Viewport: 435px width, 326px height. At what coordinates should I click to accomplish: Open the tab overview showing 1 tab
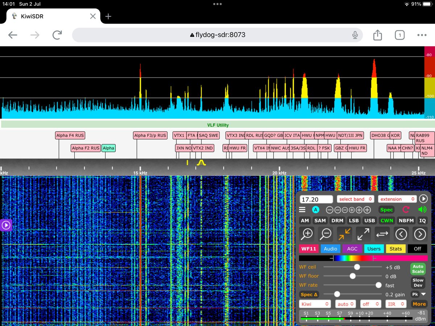coord(399,35)
